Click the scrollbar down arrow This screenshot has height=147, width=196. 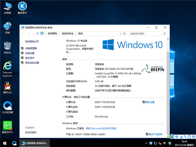pyautogui.click(x=168, y=136)
